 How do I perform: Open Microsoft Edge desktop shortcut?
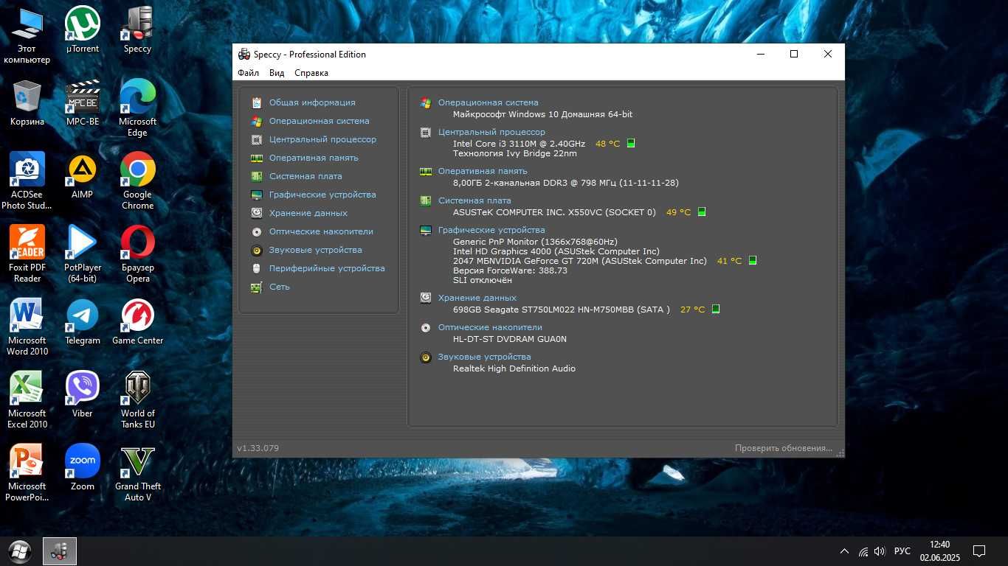pos(137,108)
